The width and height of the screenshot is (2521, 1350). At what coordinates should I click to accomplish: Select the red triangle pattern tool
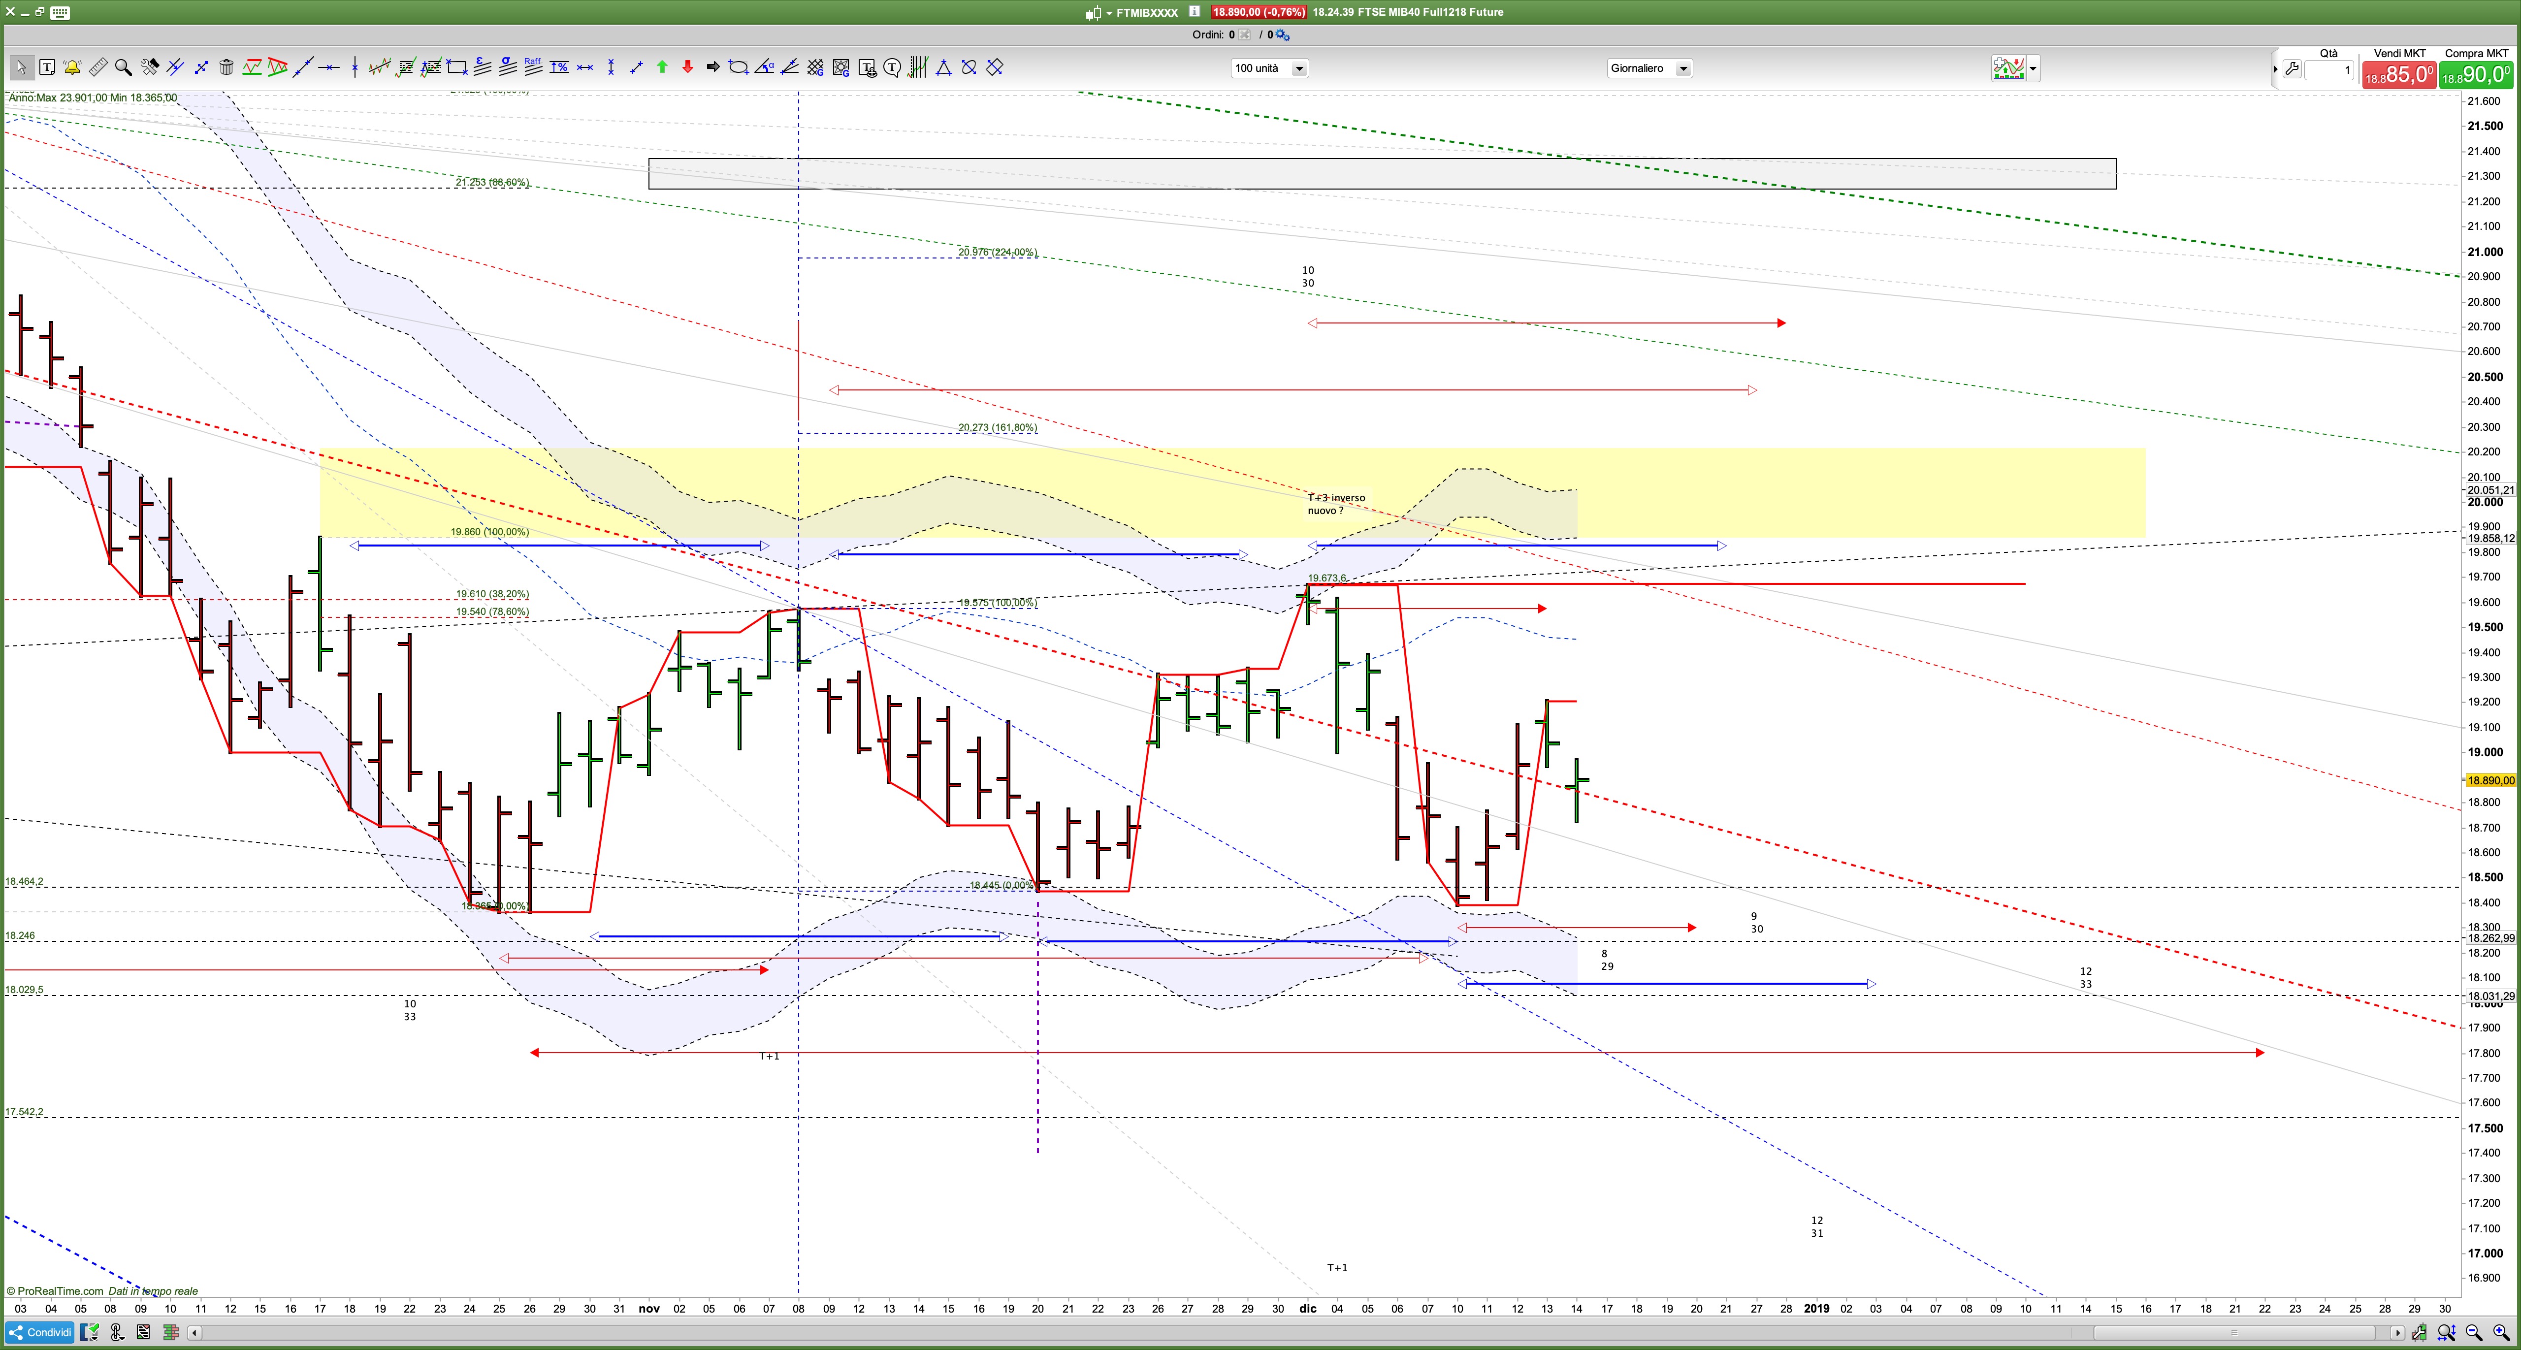tap(278, 67)
